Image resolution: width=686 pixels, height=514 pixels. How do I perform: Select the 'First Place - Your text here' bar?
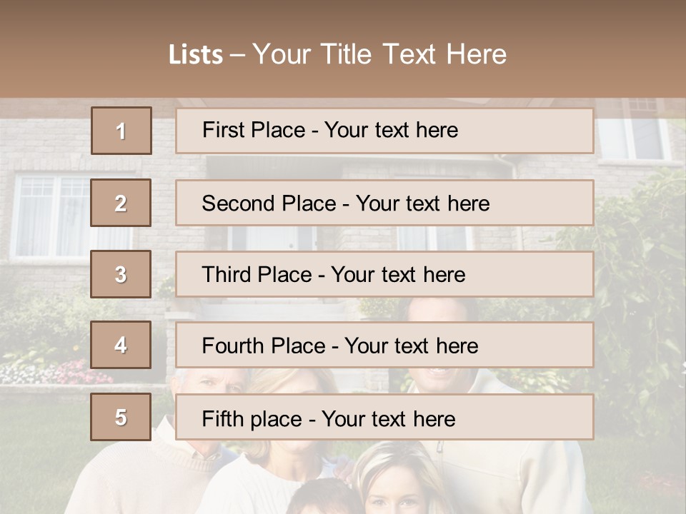click(x=384, y=131)
